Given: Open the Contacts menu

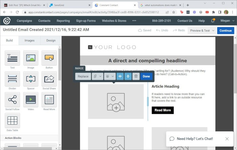Looking at the screenshot, I should click(44, 21).
